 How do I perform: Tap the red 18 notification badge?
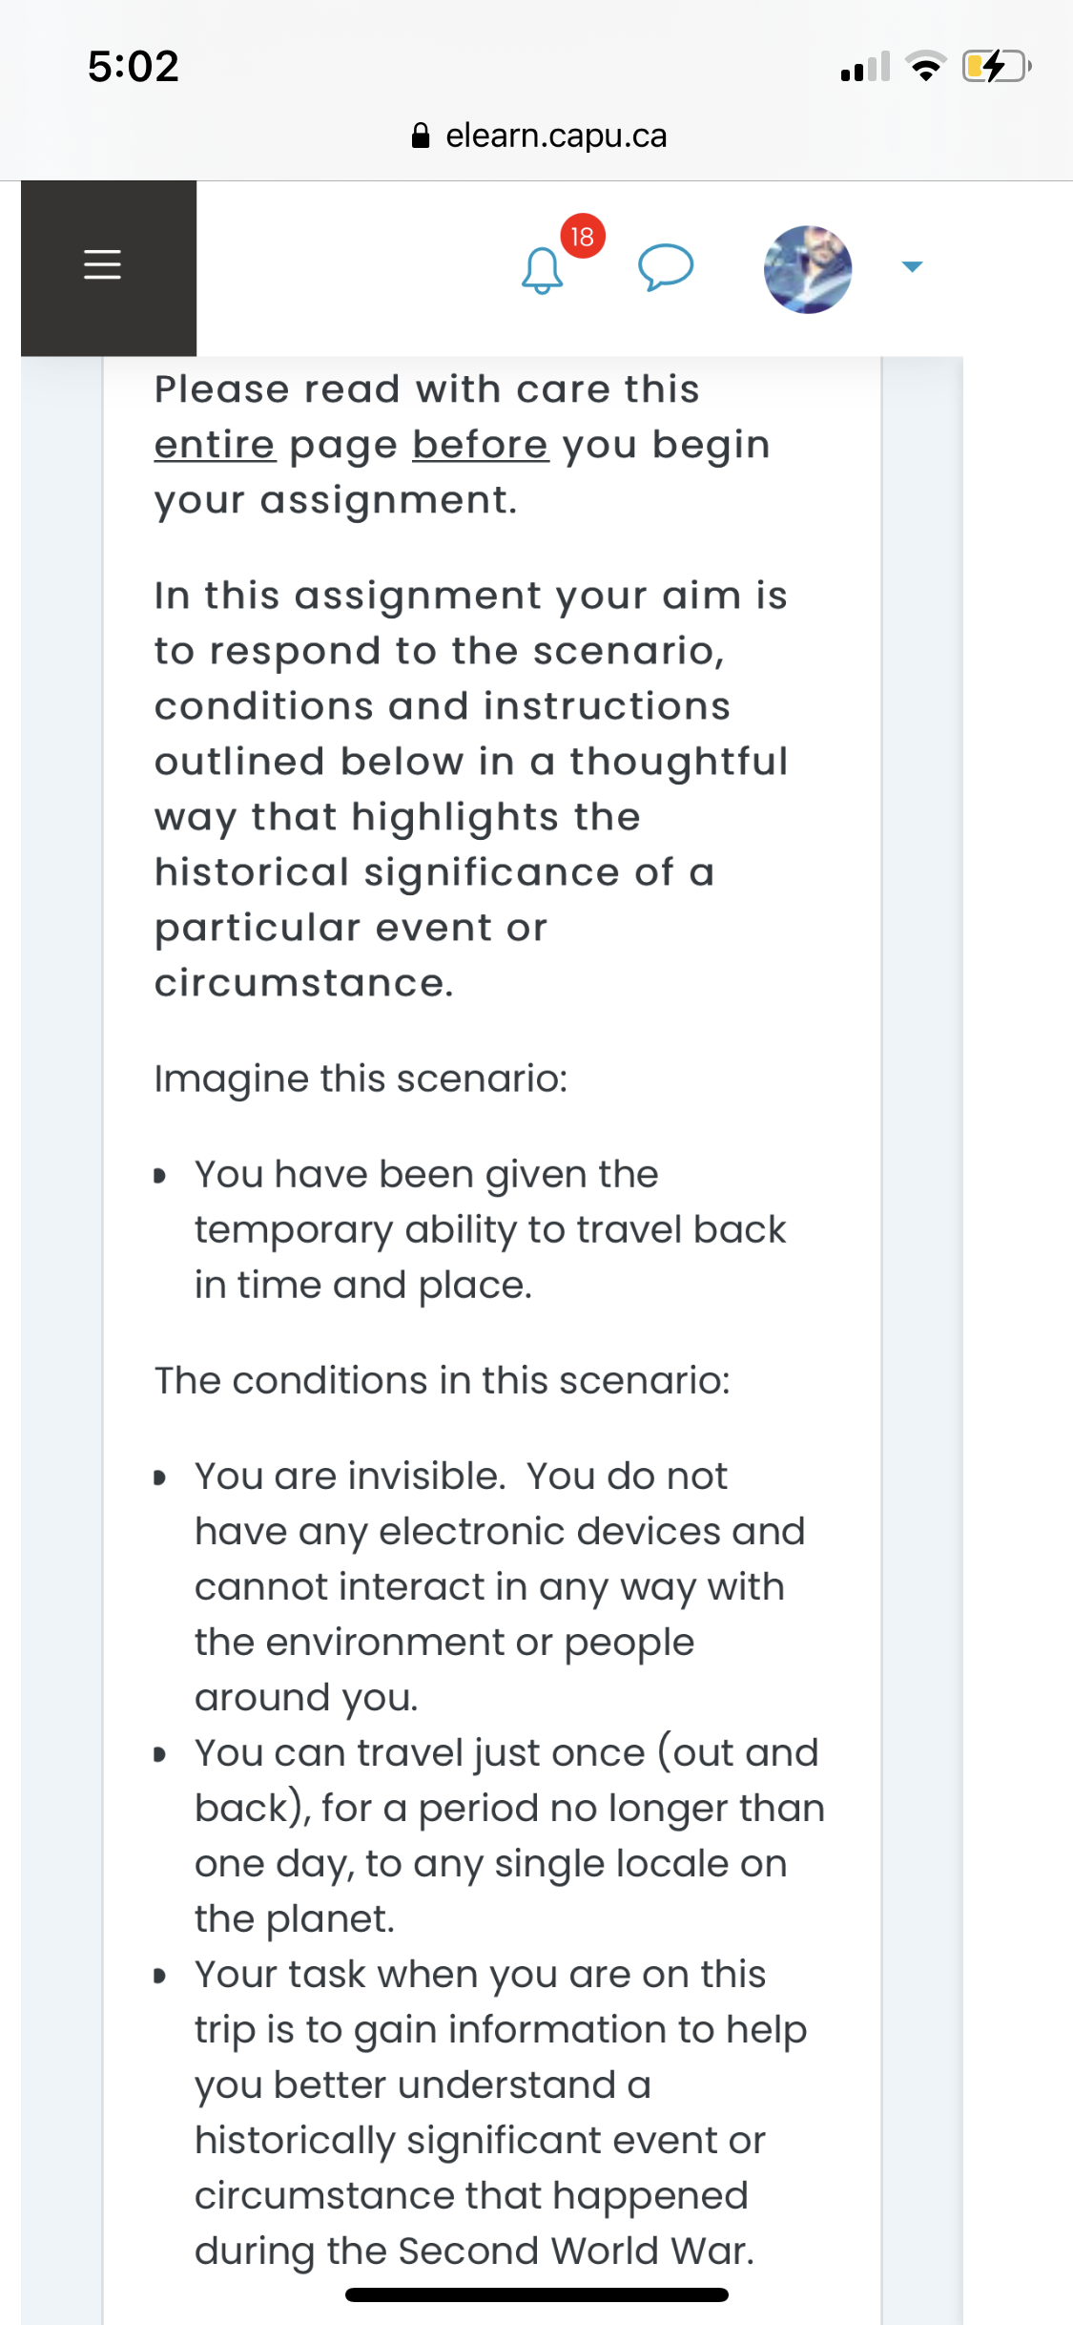[582, 236]
